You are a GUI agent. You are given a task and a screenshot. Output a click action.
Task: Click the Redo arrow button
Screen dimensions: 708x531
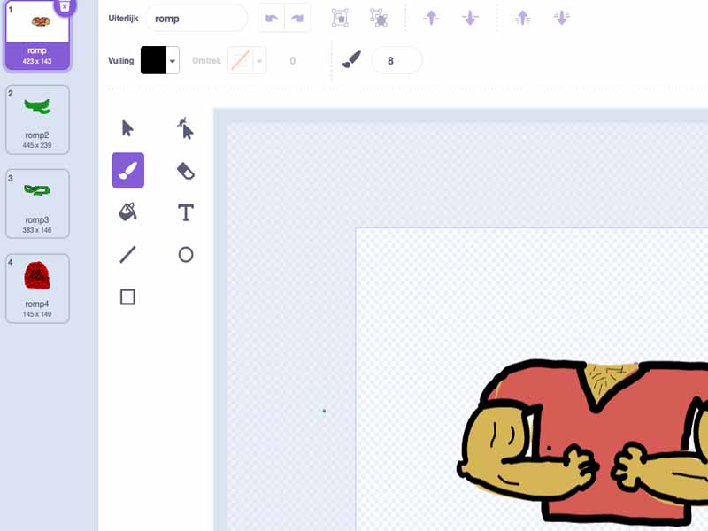coord(297,18)
